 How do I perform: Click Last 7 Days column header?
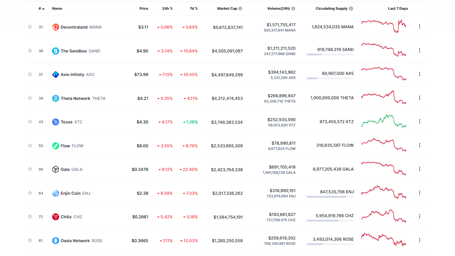tap(398, 9)
